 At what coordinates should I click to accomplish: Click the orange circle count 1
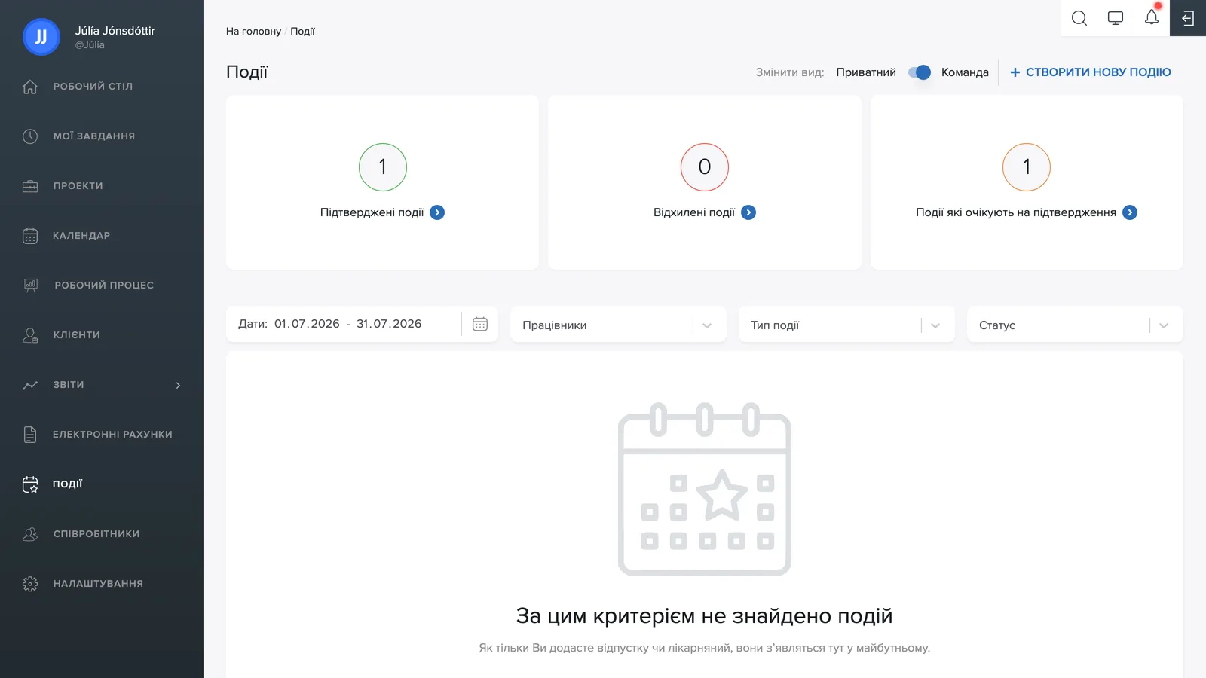pos(1027,167)
